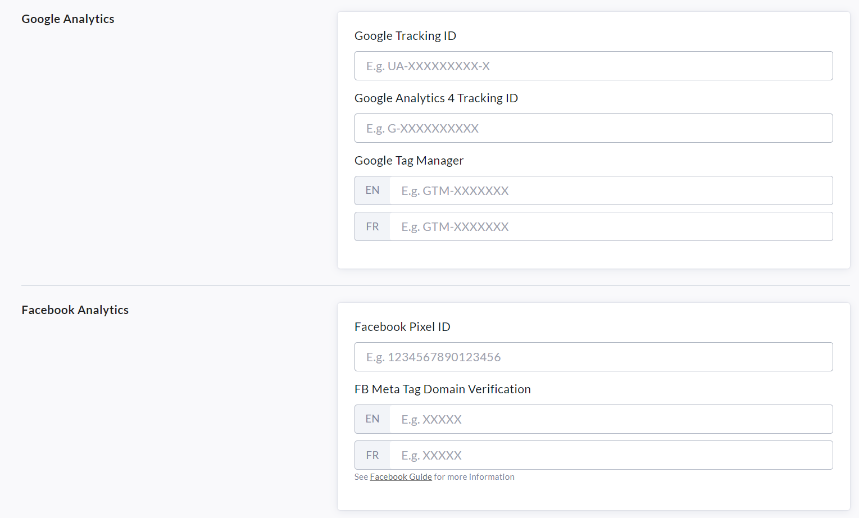859x518 pixels.
Task: Click the EN badge under FB Meta Tag Domain Verification
Action: [x=372, y=419]
